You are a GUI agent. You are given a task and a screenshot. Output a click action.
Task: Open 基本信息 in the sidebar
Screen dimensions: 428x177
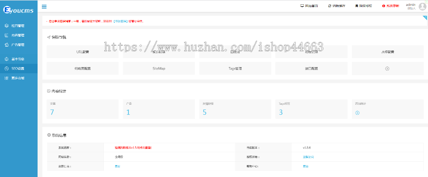(19, 59)
